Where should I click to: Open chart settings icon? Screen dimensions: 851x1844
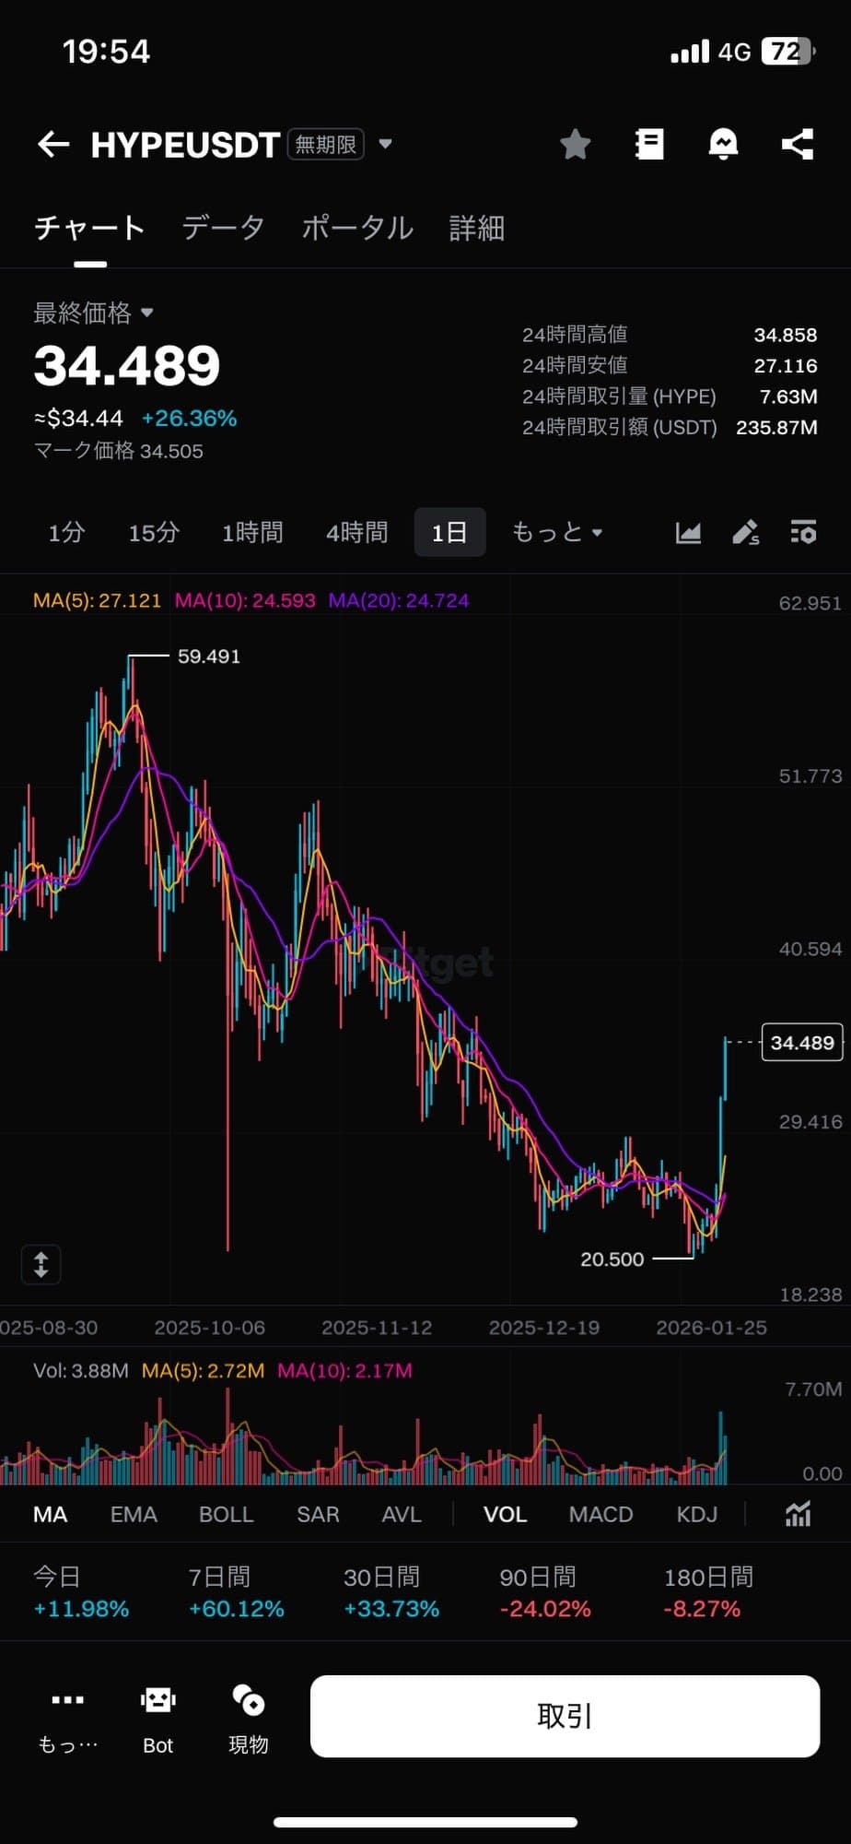click(803, 532)
